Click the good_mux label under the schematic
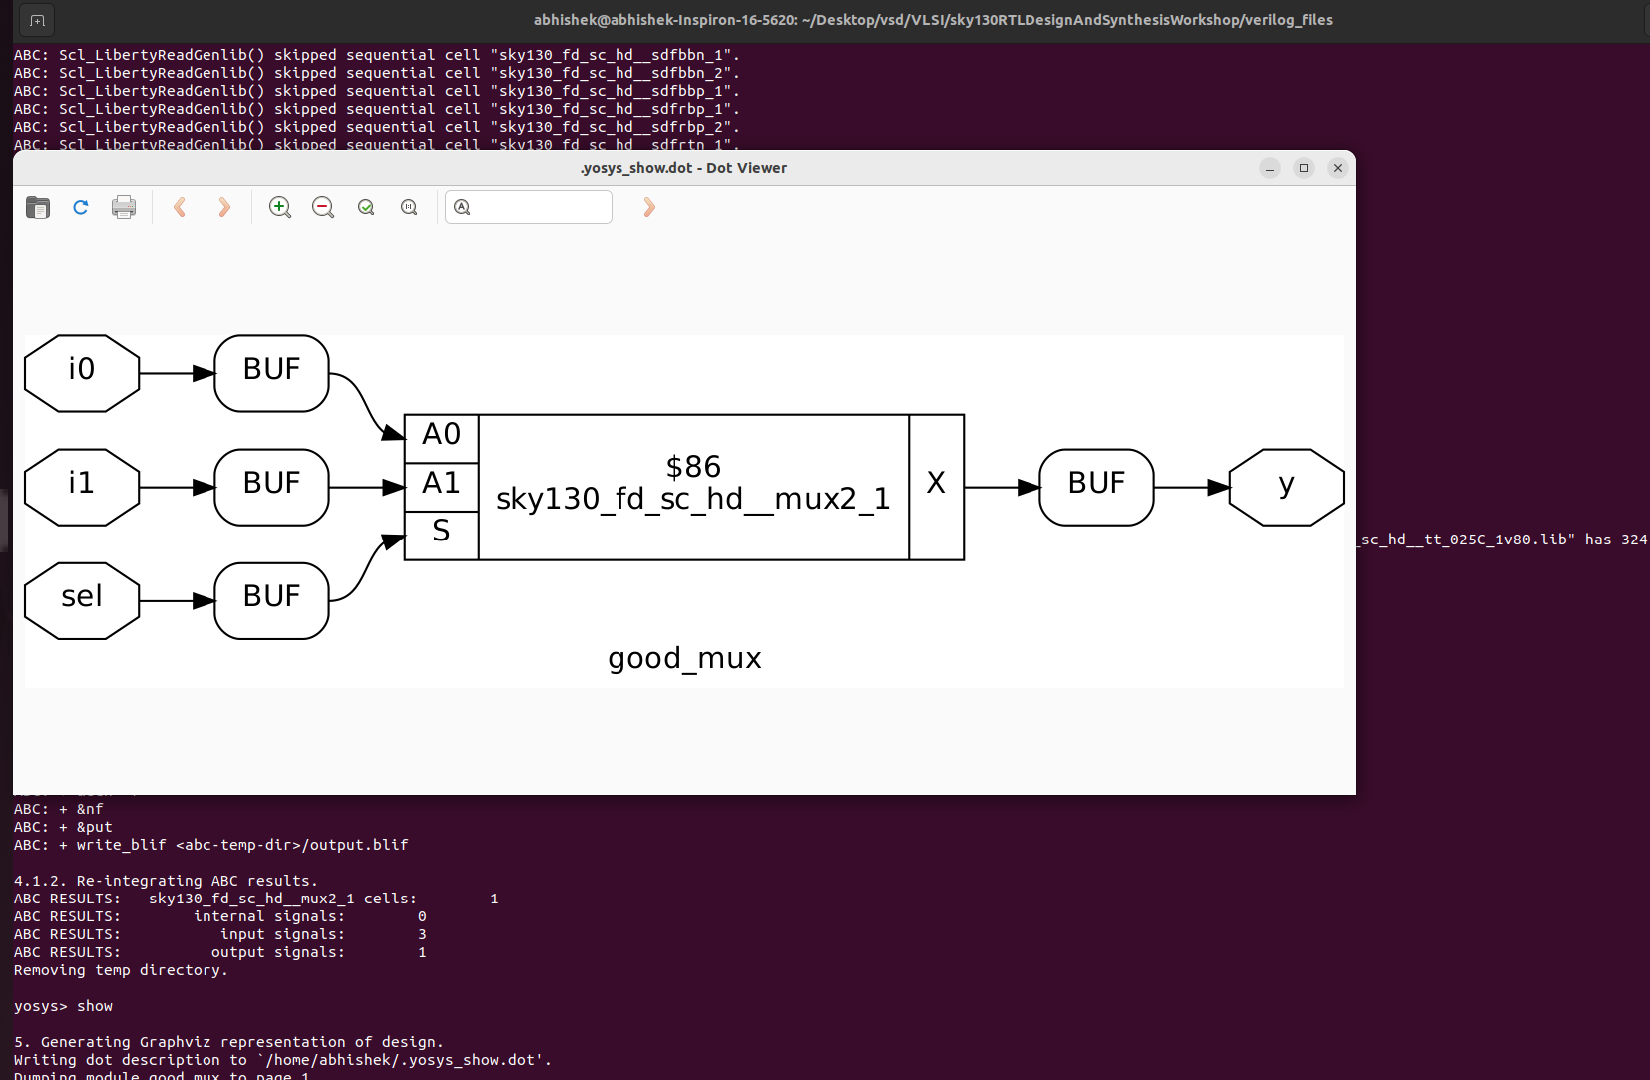 pos(684,658)
